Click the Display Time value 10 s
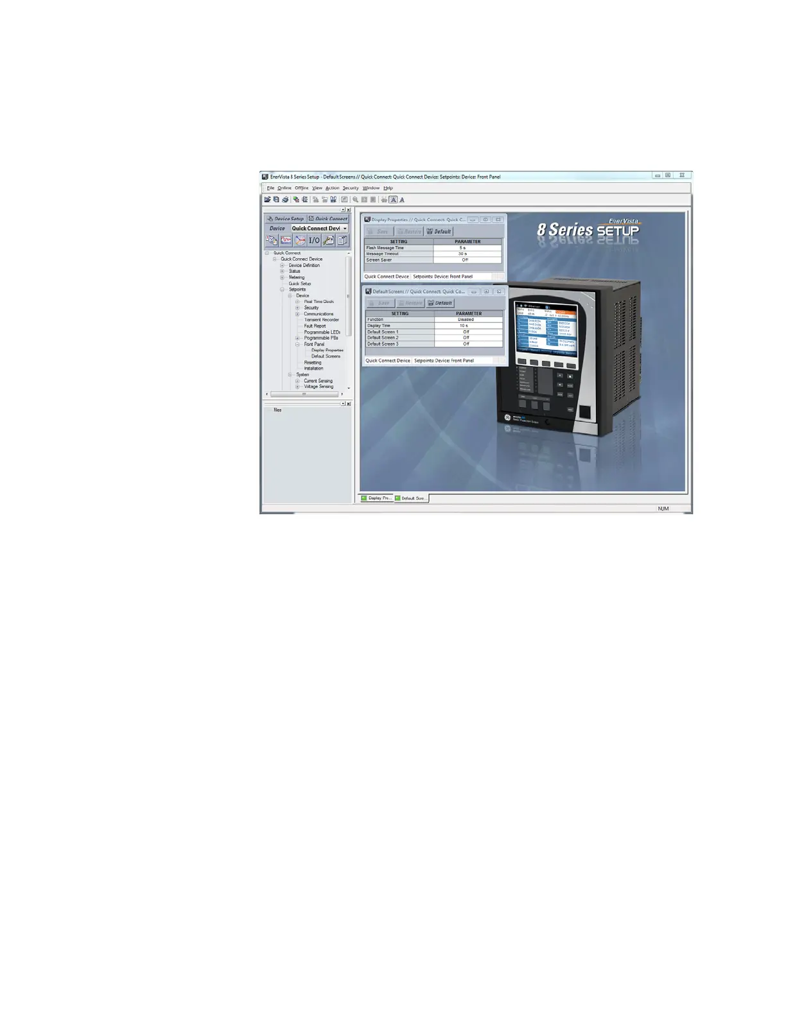Viewport: 786px width, 1017px height. (x=469, y=326)
